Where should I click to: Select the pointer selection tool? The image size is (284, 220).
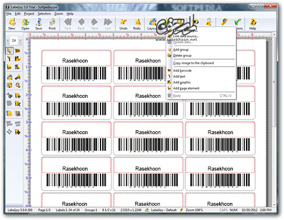[x=9, y=51]
